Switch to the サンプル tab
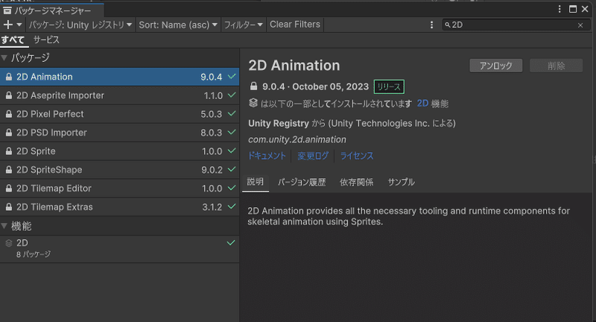Screen dimensions: 596x322 pyautogui.click(x=401, y=182)
